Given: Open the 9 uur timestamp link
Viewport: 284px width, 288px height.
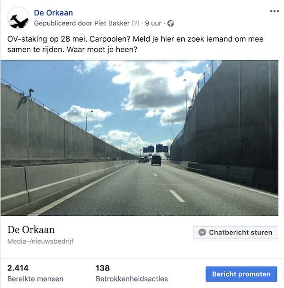Looking at the screenshot, I should click(153, 23).
